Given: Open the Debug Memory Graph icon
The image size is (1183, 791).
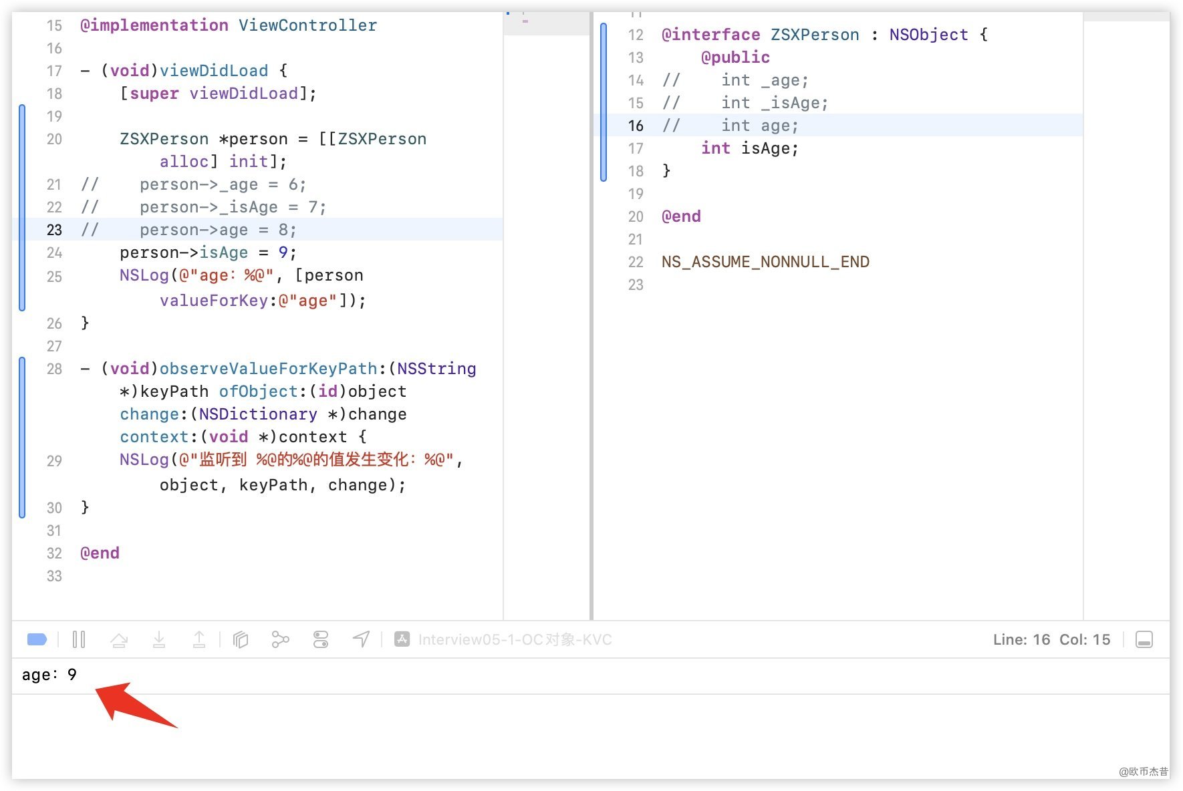Looking at the screenshot, I should pyautogui.click(x=281, y=640).
